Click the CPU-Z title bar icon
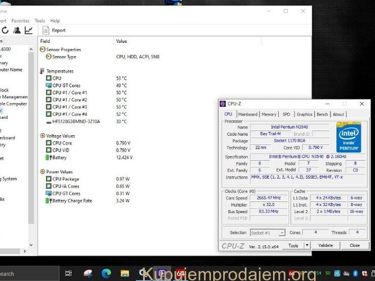This screenshot has height=281, width=375. (223, 104)
